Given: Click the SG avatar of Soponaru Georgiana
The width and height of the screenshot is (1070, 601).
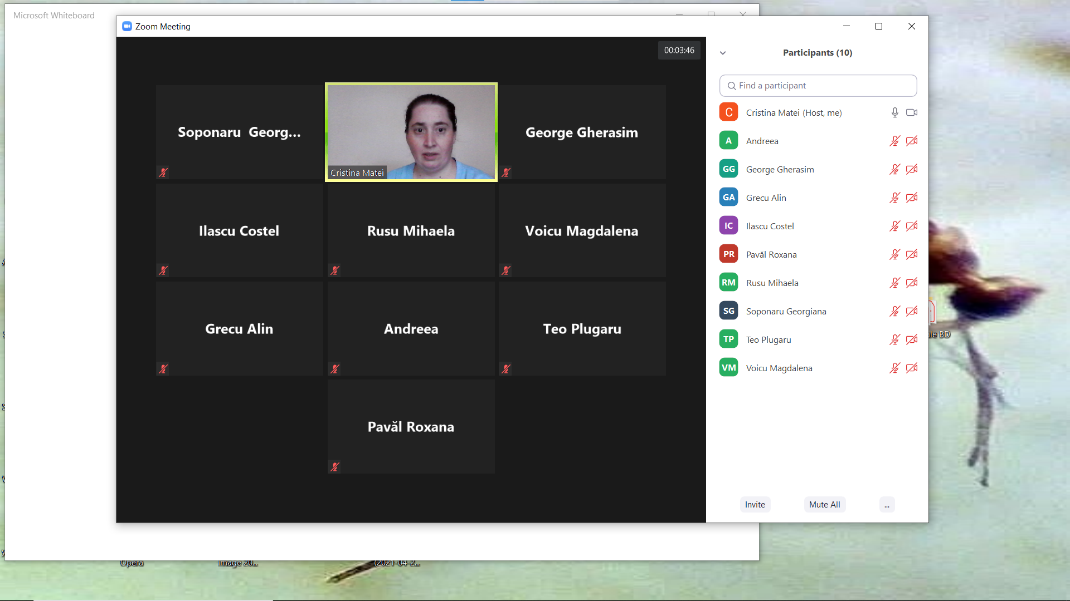Looking at the screenshot, I should click(x=728, y=311).
